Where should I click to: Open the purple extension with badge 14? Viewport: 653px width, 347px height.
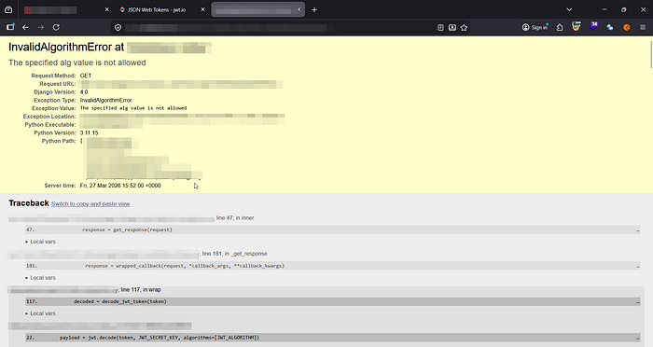(593, 27)
